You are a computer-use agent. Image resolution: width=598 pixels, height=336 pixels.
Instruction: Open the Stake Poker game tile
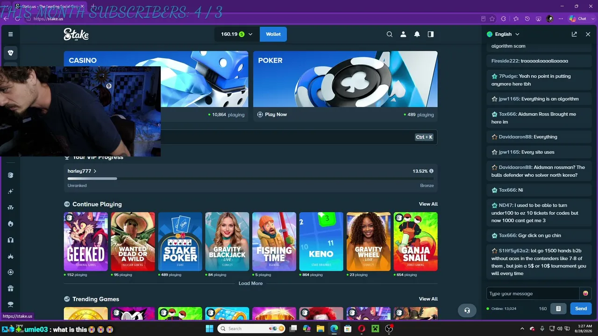(180, 242)
